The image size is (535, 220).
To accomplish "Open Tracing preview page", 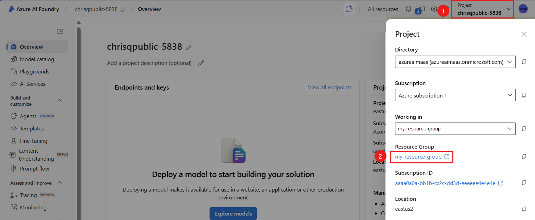I will click(37, 195).
